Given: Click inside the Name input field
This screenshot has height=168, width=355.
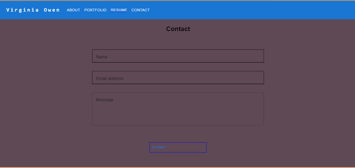Looking at the screenshot, I should coord(178,56).
